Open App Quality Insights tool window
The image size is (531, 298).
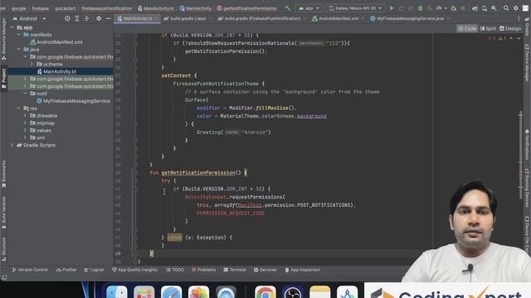(x=134, y=270)
